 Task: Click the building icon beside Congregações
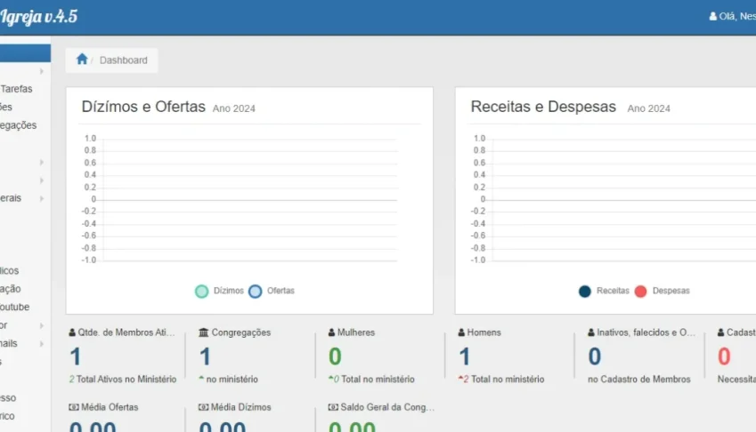pos(203,332)
